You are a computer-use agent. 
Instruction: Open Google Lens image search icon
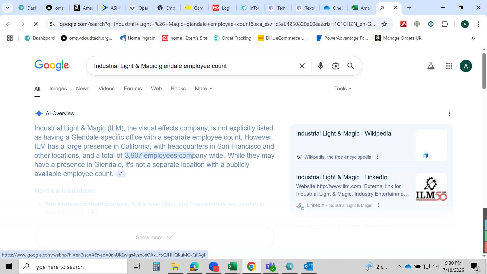tap(336, 66)
